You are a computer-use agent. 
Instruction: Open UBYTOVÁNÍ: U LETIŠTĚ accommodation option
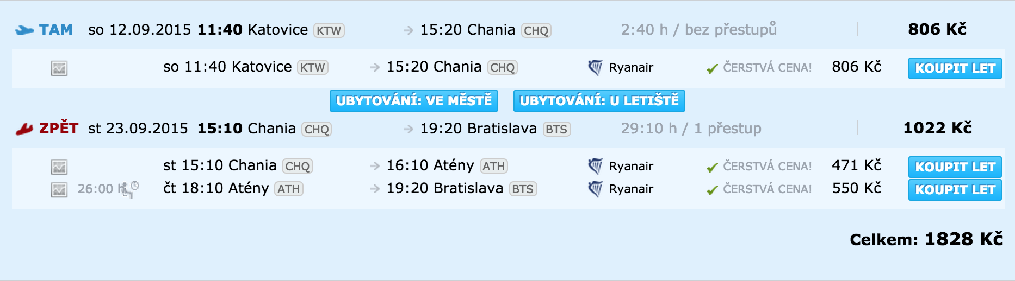(599, 101)
